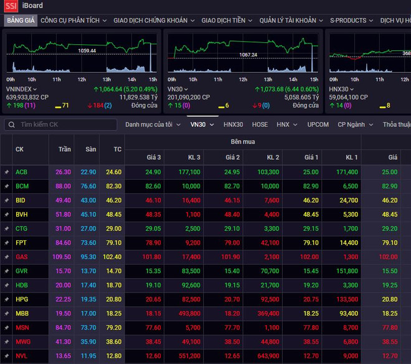Click the search magnifier icon
The height and width of the screenshot is (364, 411).
(x=11, y=125)
